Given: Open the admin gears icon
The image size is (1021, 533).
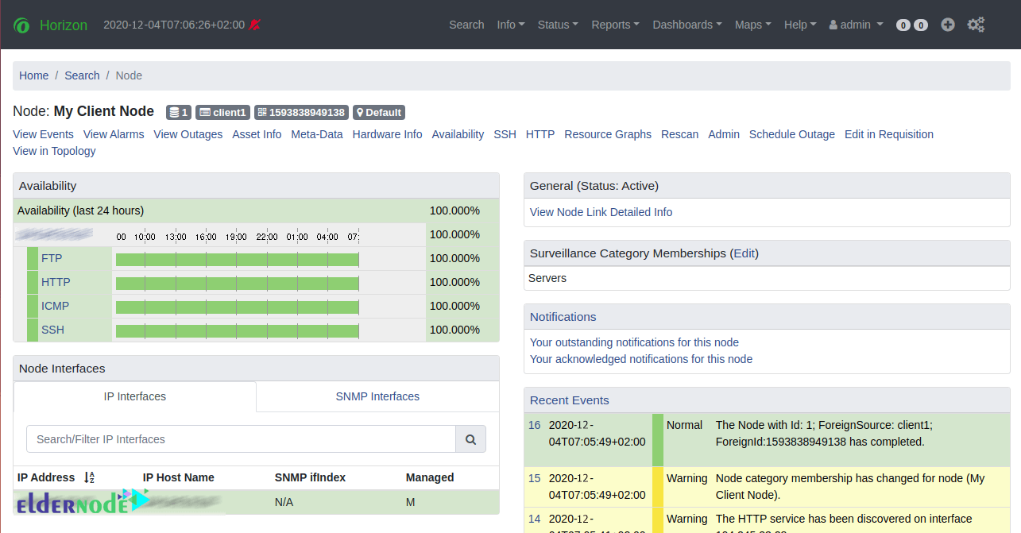Looking at the screenshot, I should pos(976,25).
